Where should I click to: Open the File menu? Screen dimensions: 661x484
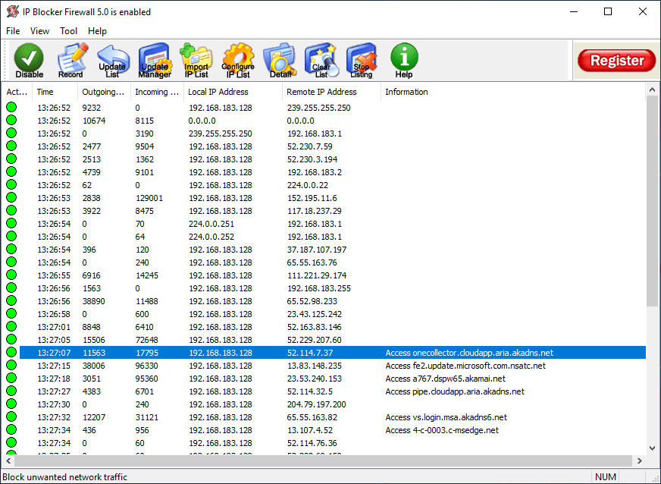pyautogui.click(x=12, y=31)
